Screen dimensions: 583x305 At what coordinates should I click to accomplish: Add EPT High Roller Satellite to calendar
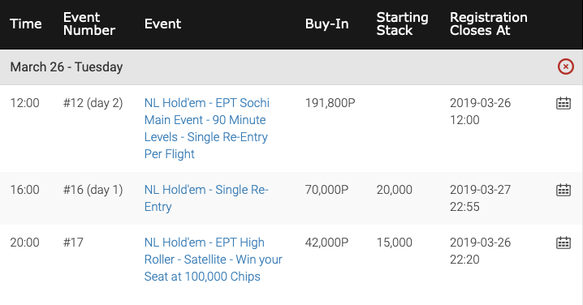[x=564, y=243]
